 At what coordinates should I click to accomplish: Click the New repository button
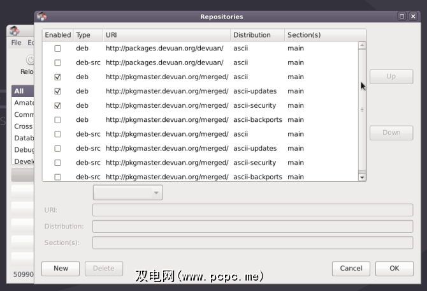click(61, 269)
